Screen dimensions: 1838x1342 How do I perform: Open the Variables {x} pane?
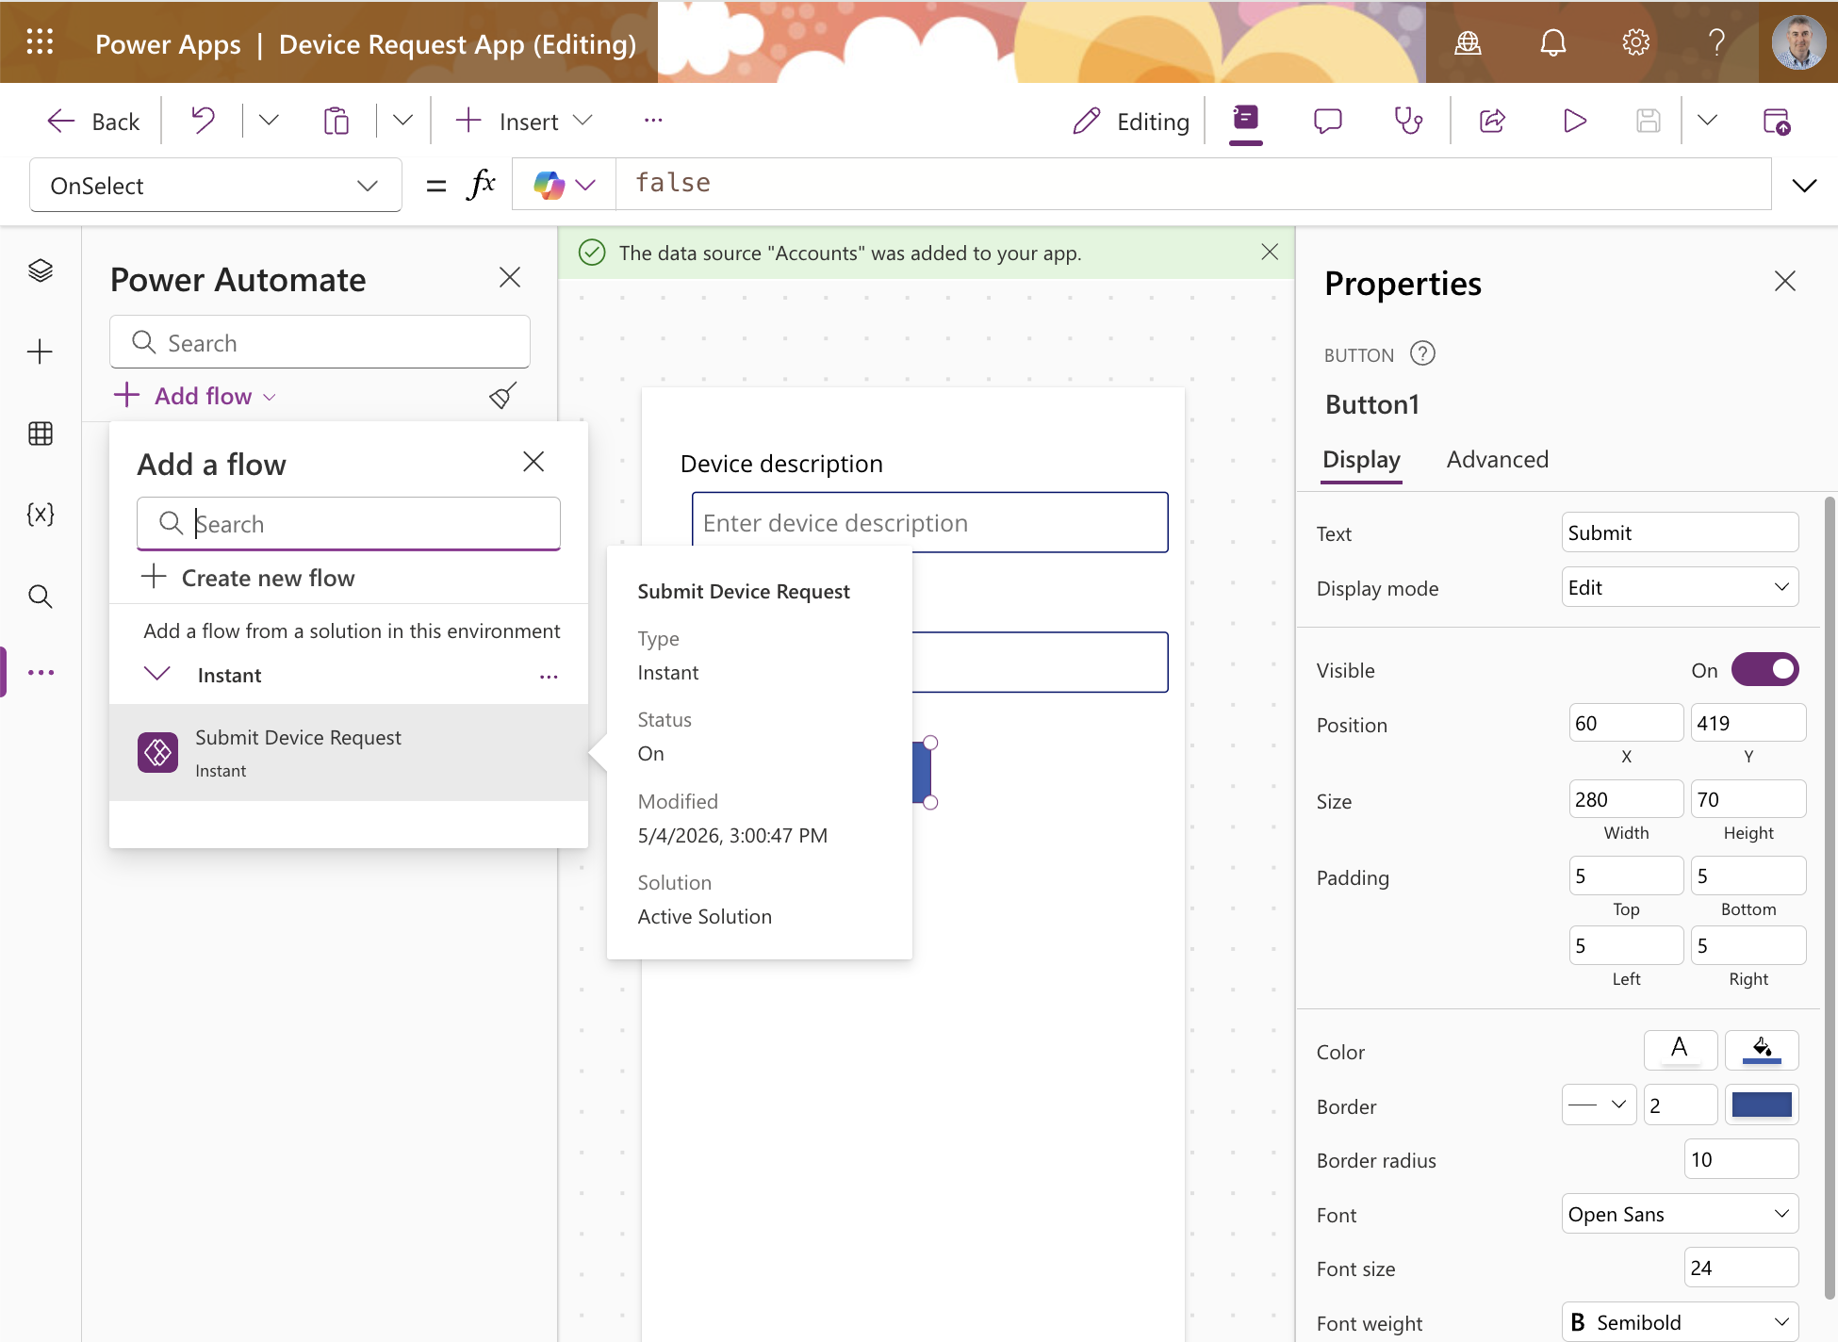coord(41,515)
